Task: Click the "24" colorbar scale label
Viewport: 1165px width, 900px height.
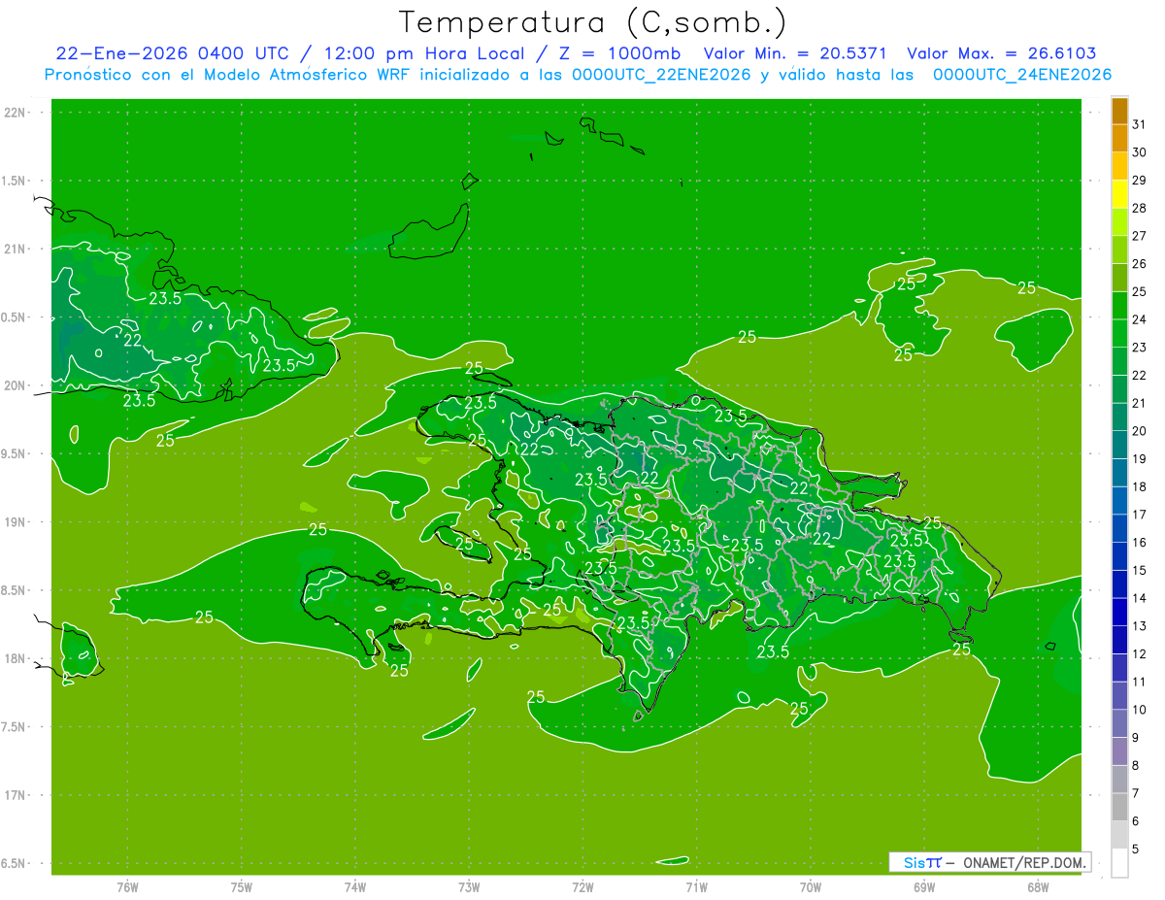Action: click(x=1139, y=319)
